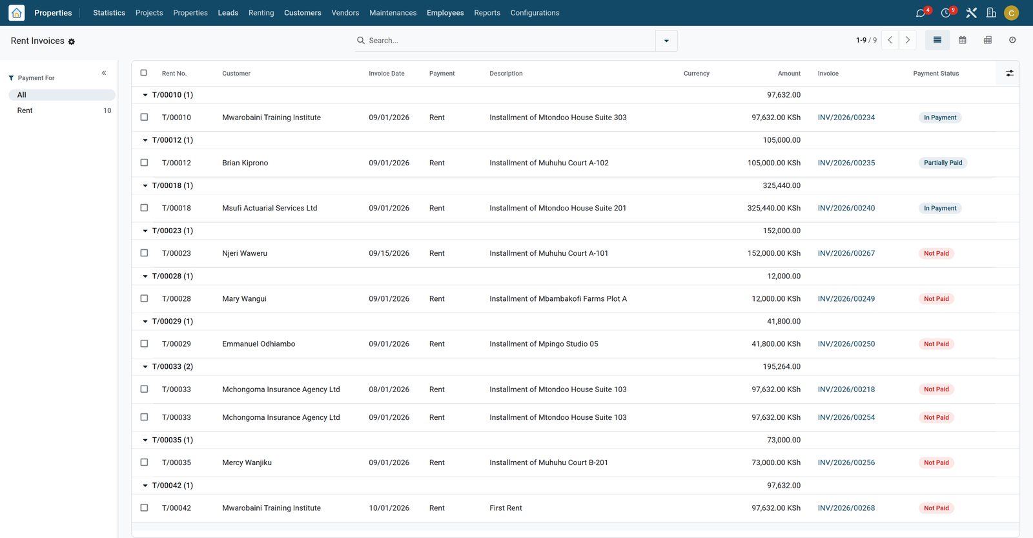This screenshot has height=538, width=1033.
Task: Open the Maintenances menu
Action: coord(393,13)
